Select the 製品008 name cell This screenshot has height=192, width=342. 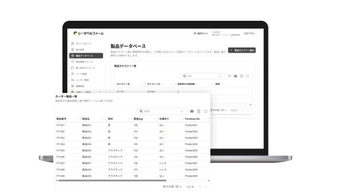coord(87,170)
